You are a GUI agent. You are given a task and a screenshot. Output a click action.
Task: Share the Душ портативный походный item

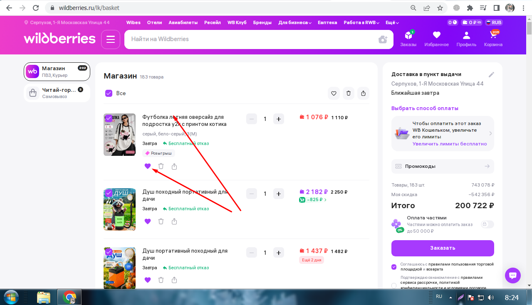tap(174, 280)
